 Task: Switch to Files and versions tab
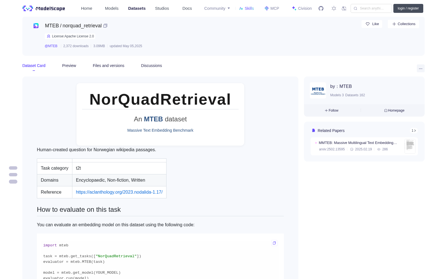coord(108,66)
